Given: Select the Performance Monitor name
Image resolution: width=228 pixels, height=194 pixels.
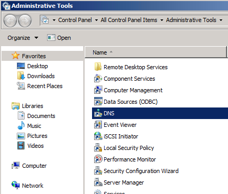Looking at the screenshot, I should pos(130,159).
